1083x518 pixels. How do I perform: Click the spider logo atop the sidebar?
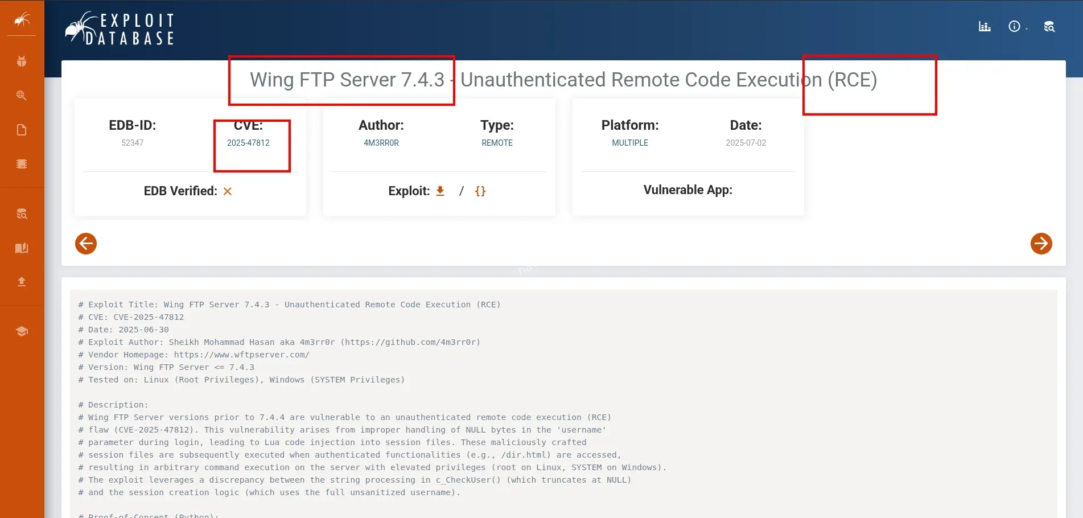click(x=22, y=20)
